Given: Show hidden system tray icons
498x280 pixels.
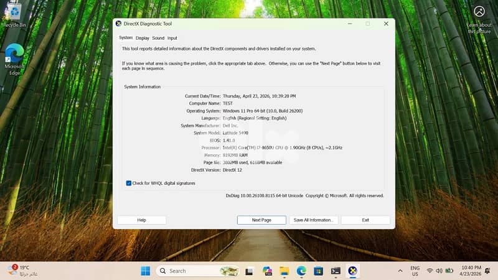Looking at the screenshot, I should (x=400, y=271).
